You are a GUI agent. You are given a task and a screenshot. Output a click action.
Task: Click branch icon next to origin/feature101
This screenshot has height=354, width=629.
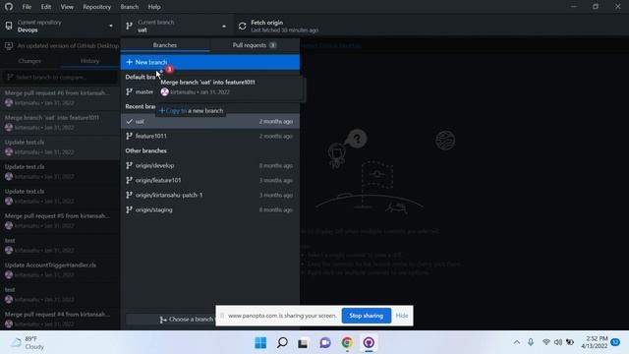coord(129,180)
